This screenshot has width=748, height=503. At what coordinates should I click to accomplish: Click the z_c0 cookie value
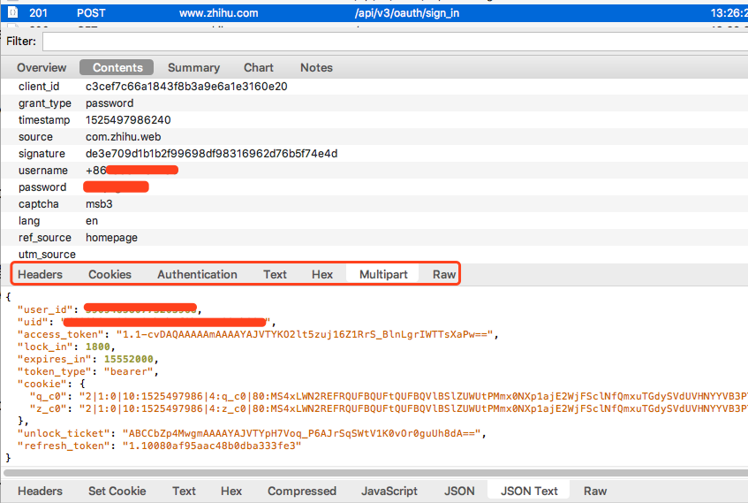(413, 409)
